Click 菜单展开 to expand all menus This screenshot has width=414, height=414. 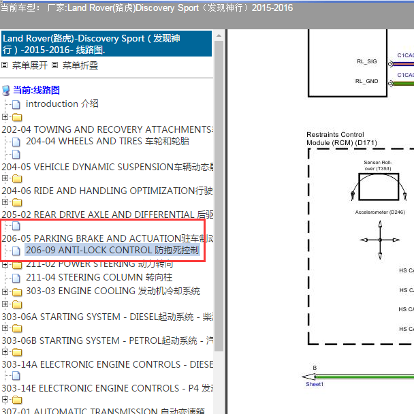pos(29,65)
